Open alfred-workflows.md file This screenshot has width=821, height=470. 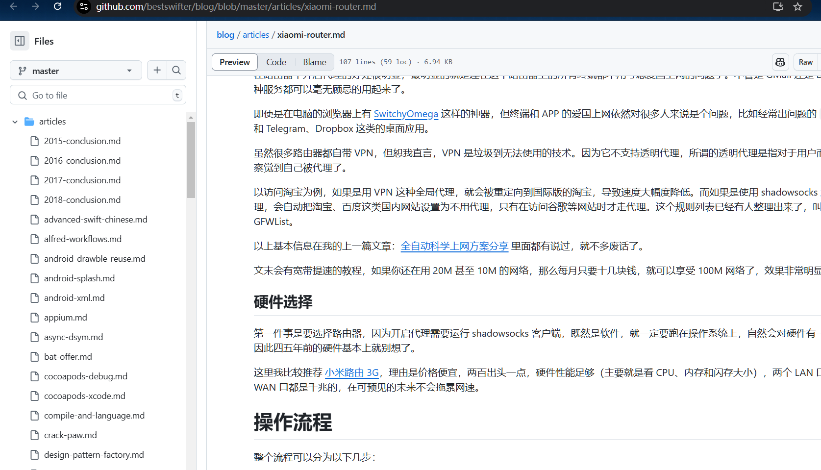click(x=83, y=239)
